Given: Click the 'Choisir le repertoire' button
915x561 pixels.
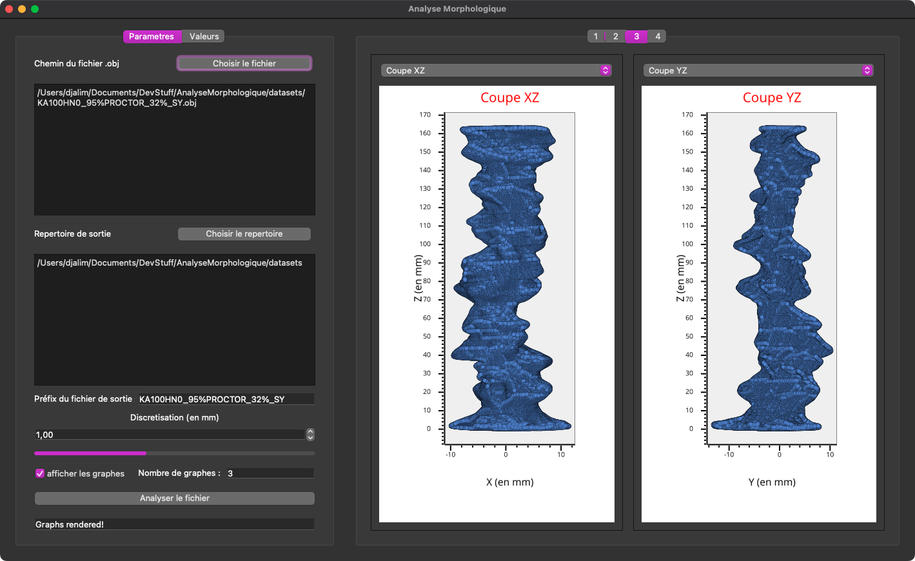Looking at the screenshot, I should [x=244, y=234].
